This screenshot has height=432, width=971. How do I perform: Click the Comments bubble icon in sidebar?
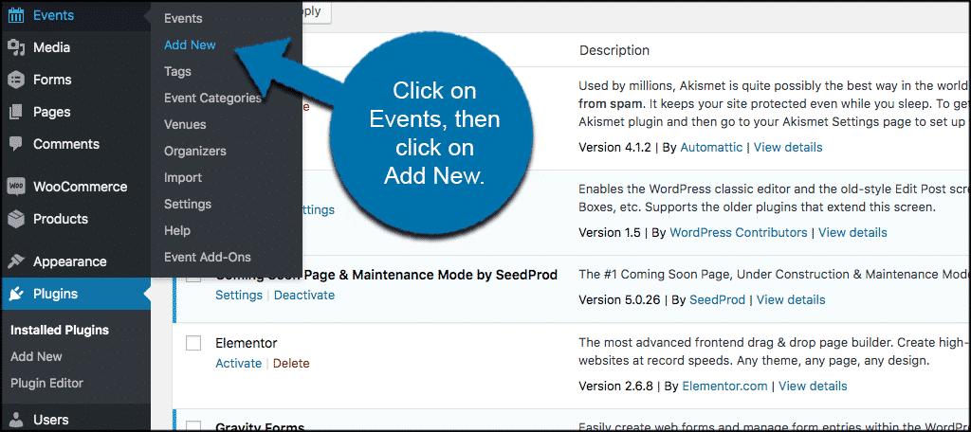pyautogui.click(x=16, y=144)
